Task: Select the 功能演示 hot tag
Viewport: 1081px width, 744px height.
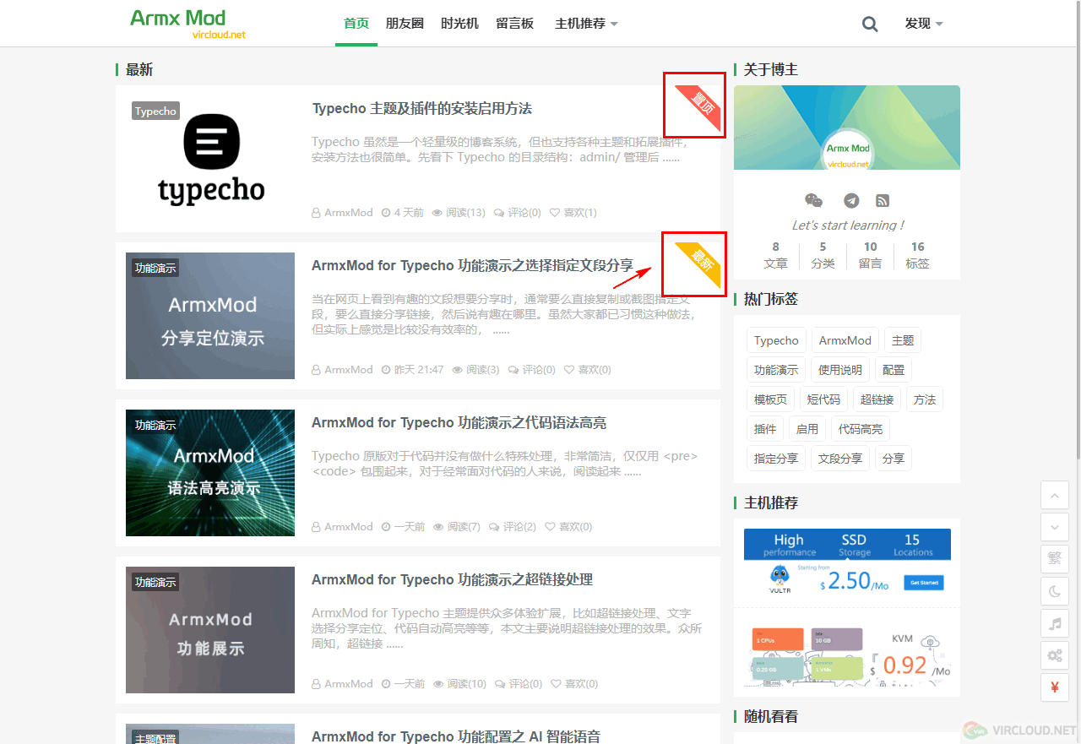Action: (776, 370)
